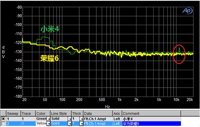Click the dBV vertical axis label
The height and width of the screenshot is (127, 200).
(3, 52)
